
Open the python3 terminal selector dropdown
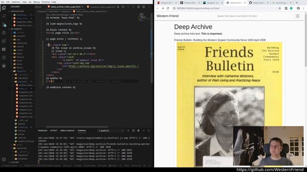(x=111, y=131)
